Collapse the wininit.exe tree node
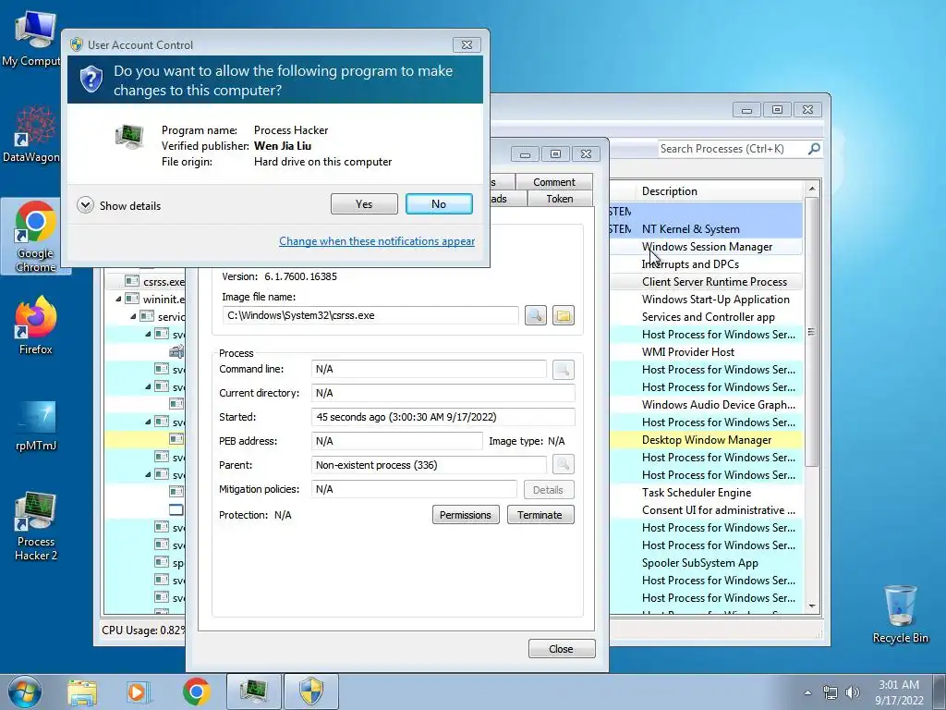 tap(118, 299)
